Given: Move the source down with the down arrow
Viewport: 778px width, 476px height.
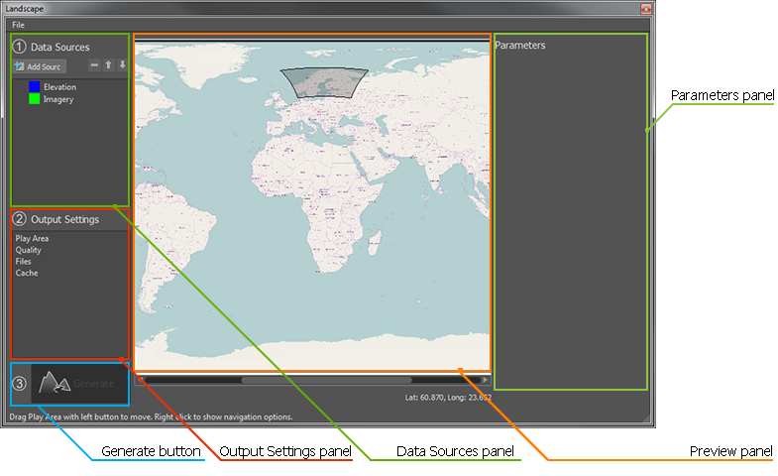Looking at the screenshot, I should coord(122,65).
